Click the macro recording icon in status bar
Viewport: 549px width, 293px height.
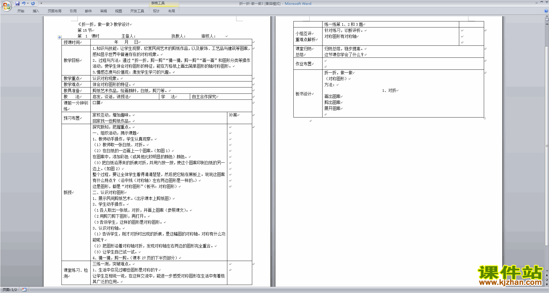click(x=24, y=290)
